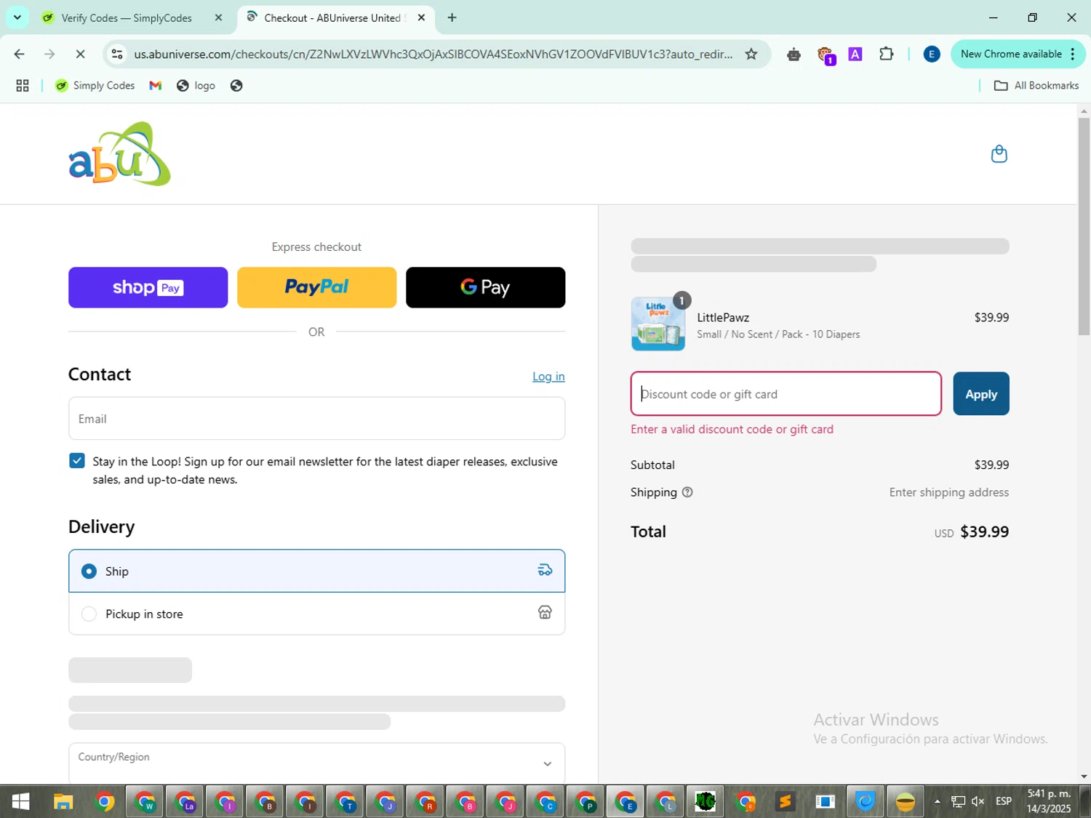Select Pickup in store delivery option
This screenshot has height=818, width=1091.
316,614
